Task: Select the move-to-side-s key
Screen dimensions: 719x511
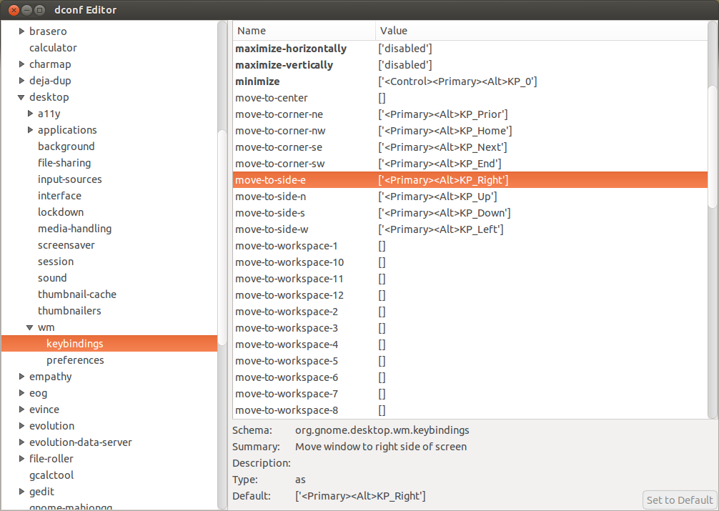Action: coord(470,213)
